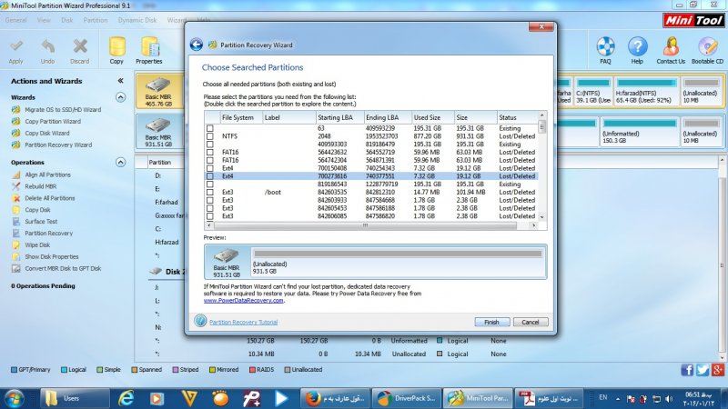Screen dimensions: 728x409
Task: Open the Disk menu
Action: tap(66, 20)
